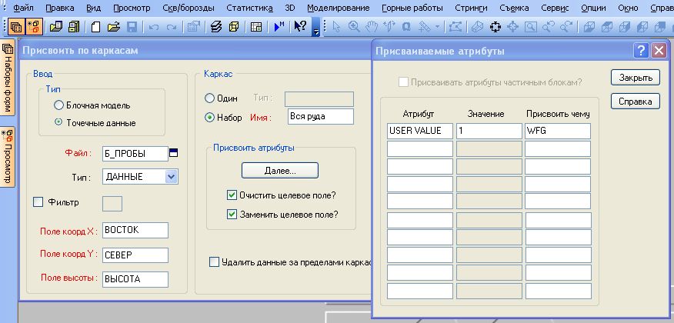
Task: Click the Далее... button
Action: [x=280, y=171]
